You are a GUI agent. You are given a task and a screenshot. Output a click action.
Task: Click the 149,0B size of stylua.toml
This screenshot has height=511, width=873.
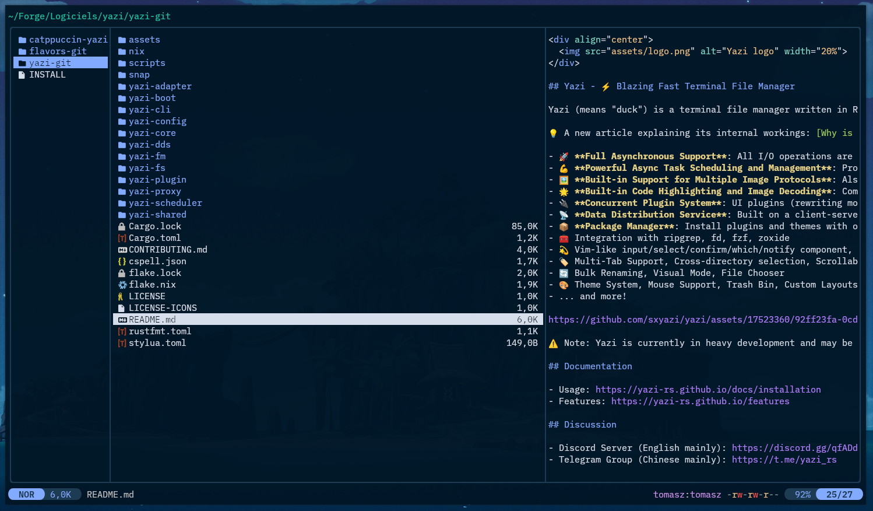coord(522,343)
